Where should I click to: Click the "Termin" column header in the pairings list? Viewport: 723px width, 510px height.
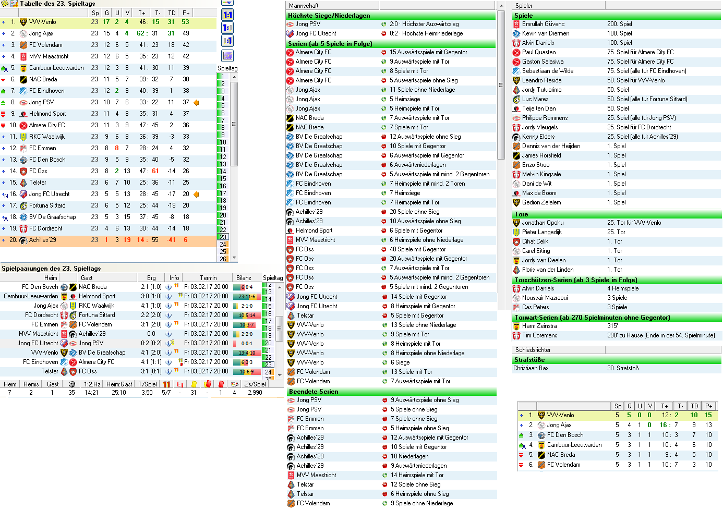point(208,278)
